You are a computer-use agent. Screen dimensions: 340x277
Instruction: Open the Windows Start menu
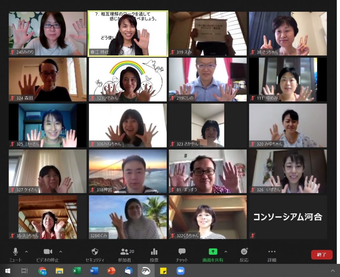[8, 271]
